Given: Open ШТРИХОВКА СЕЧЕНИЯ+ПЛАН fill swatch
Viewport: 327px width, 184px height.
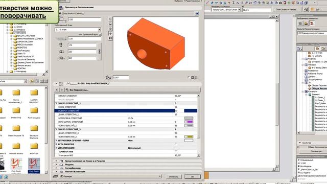Looking at the screenshot, I should (x=189, y=141).
